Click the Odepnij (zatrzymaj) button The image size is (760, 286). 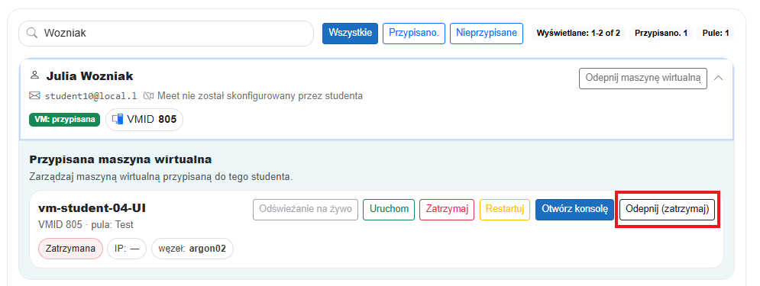point(668,210)
